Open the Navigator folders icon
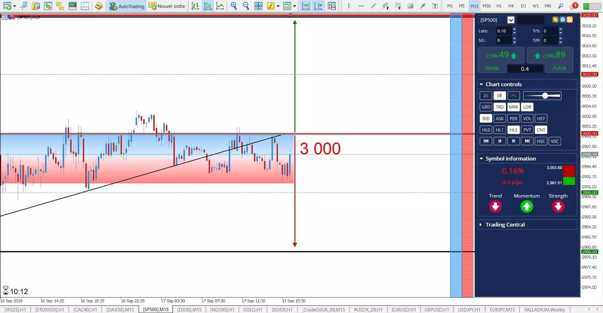The width and height of the screenshot is (603, 313). (60, 6)
